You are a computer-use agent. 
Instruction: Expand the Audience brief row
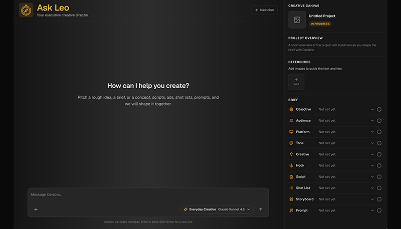click(x=372, y=121)
